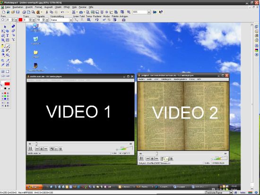Select the Crop tool

pyautogui.click(x=3, y=40)
